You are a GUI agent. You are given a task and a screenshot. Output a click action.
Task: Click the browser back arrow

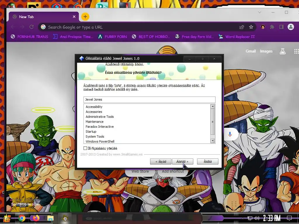point(13,27)
